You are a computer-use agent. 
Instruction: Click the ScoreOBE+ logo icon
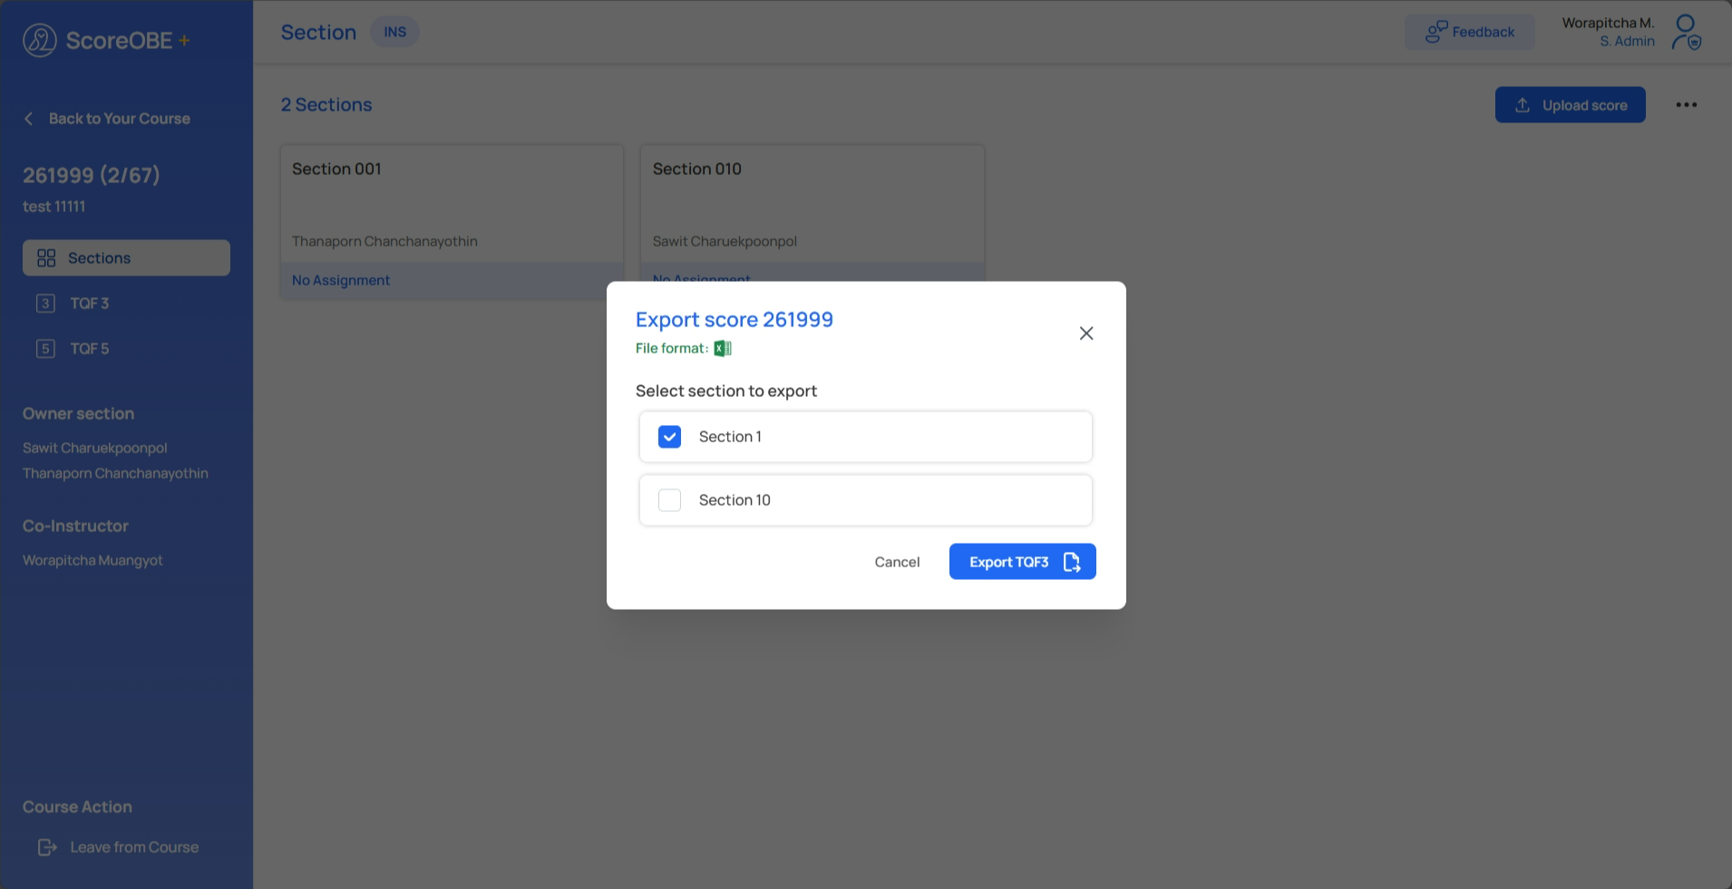[x=40, y=41]
